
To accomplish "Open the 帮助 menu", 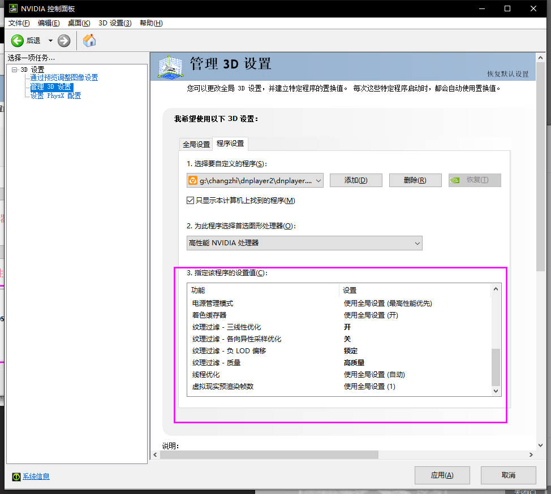I will (150, 23).
